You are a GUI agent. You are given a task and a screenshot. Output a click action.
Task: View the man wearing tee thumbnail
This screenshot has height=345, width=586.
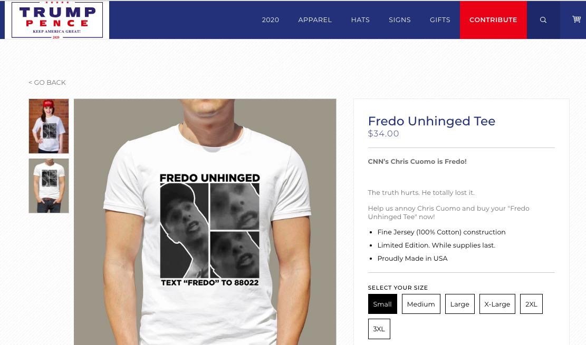[x=49, y=186]
